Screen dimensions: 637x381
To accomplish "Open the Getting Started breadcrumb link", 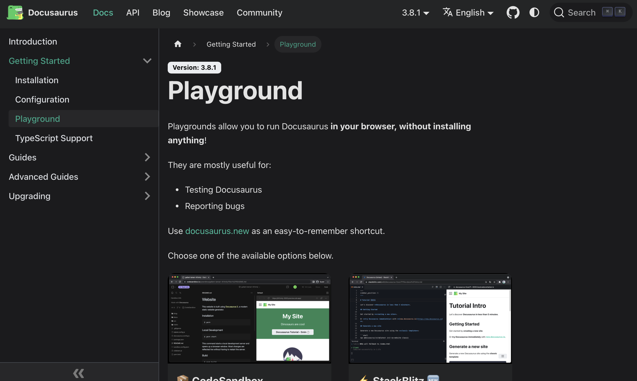I will point(231,44).
